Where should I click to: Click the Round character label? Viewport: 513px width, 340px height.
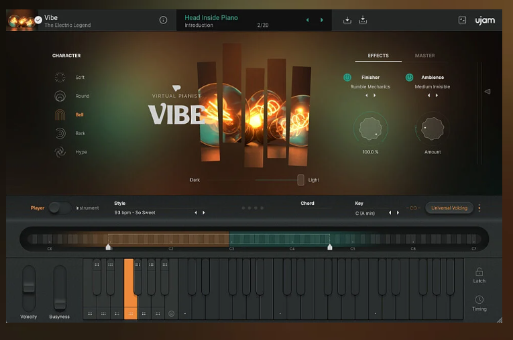pyautogui.click(x=82, y=96)
